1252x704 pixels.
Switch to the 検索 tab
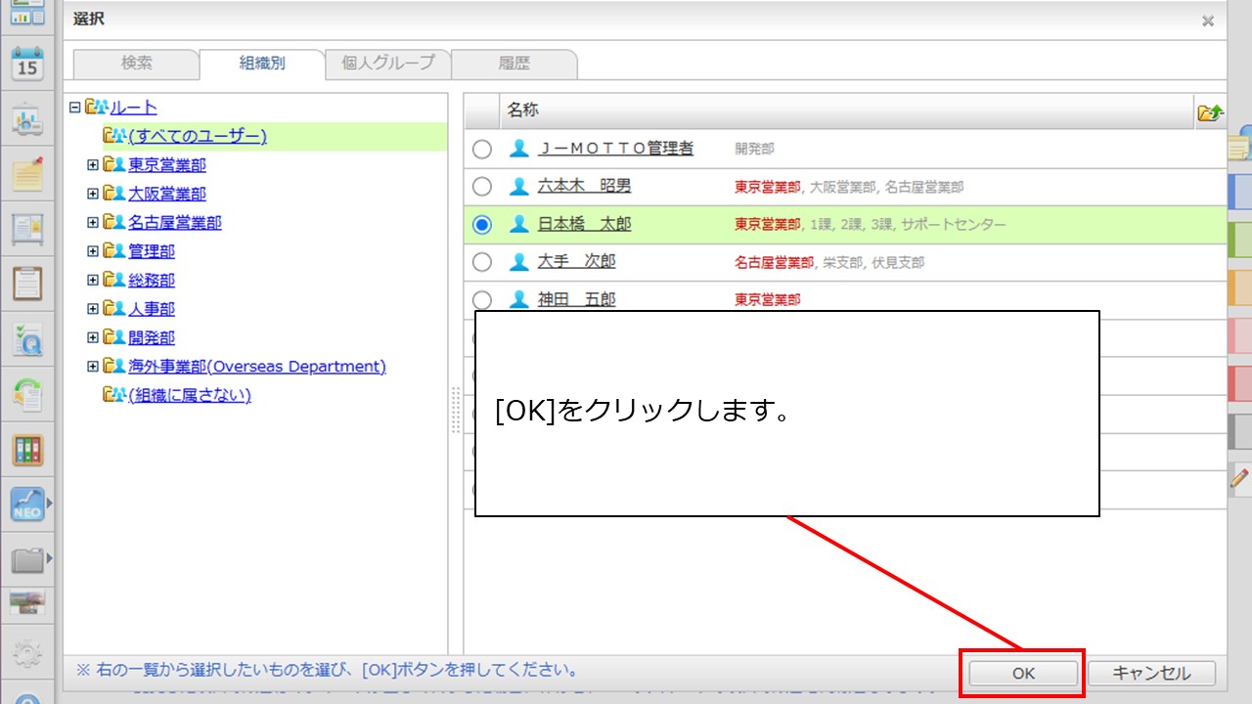136,64
